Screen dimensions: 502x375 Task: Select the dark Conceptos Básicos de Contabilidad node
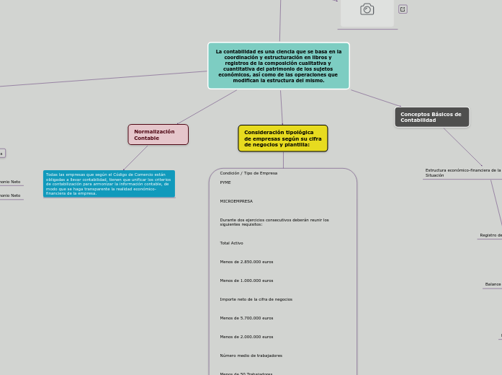(x=431, y=117)
